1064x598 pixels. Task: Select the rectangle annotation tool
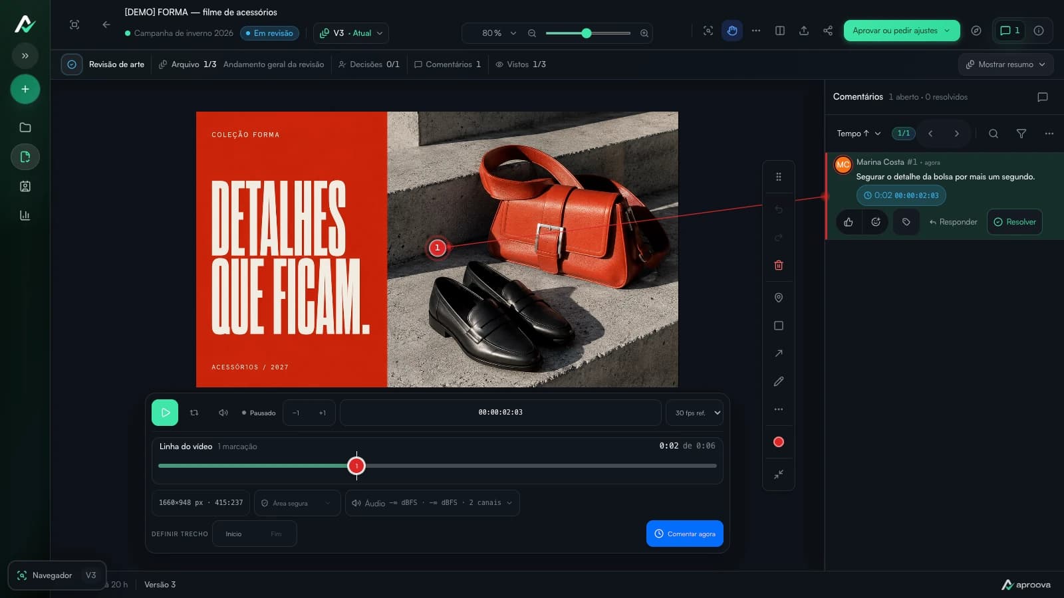coord(779,326)
